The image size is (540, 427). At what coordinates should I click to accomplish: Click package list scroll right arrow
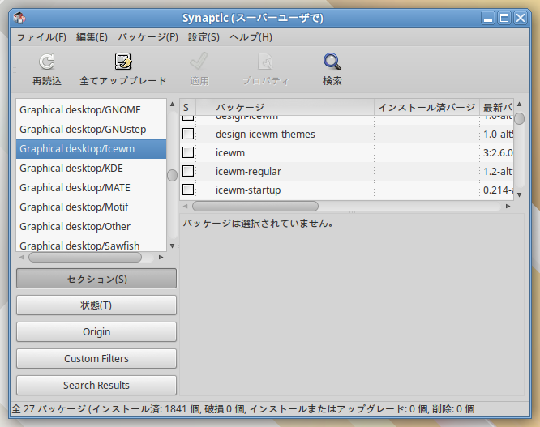508,207
